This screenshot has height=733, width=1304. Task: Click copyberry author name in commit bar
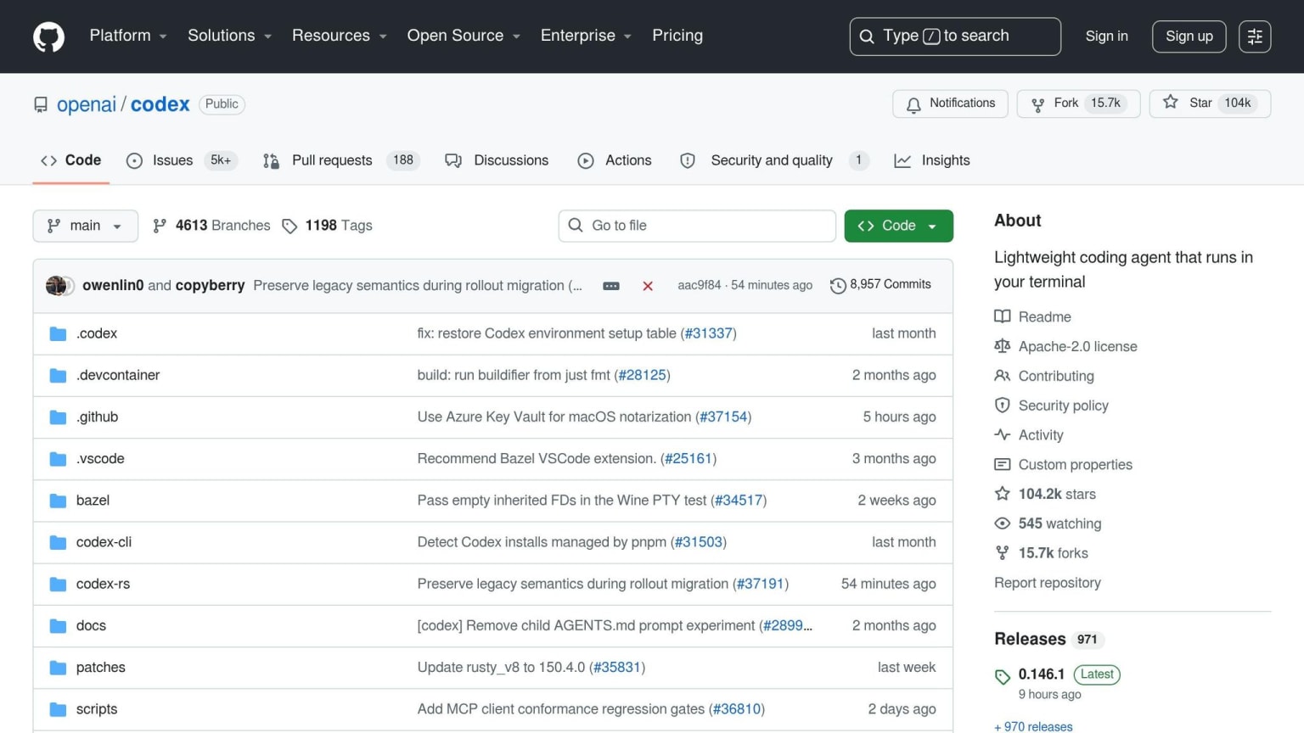click(x=210, y=286)
